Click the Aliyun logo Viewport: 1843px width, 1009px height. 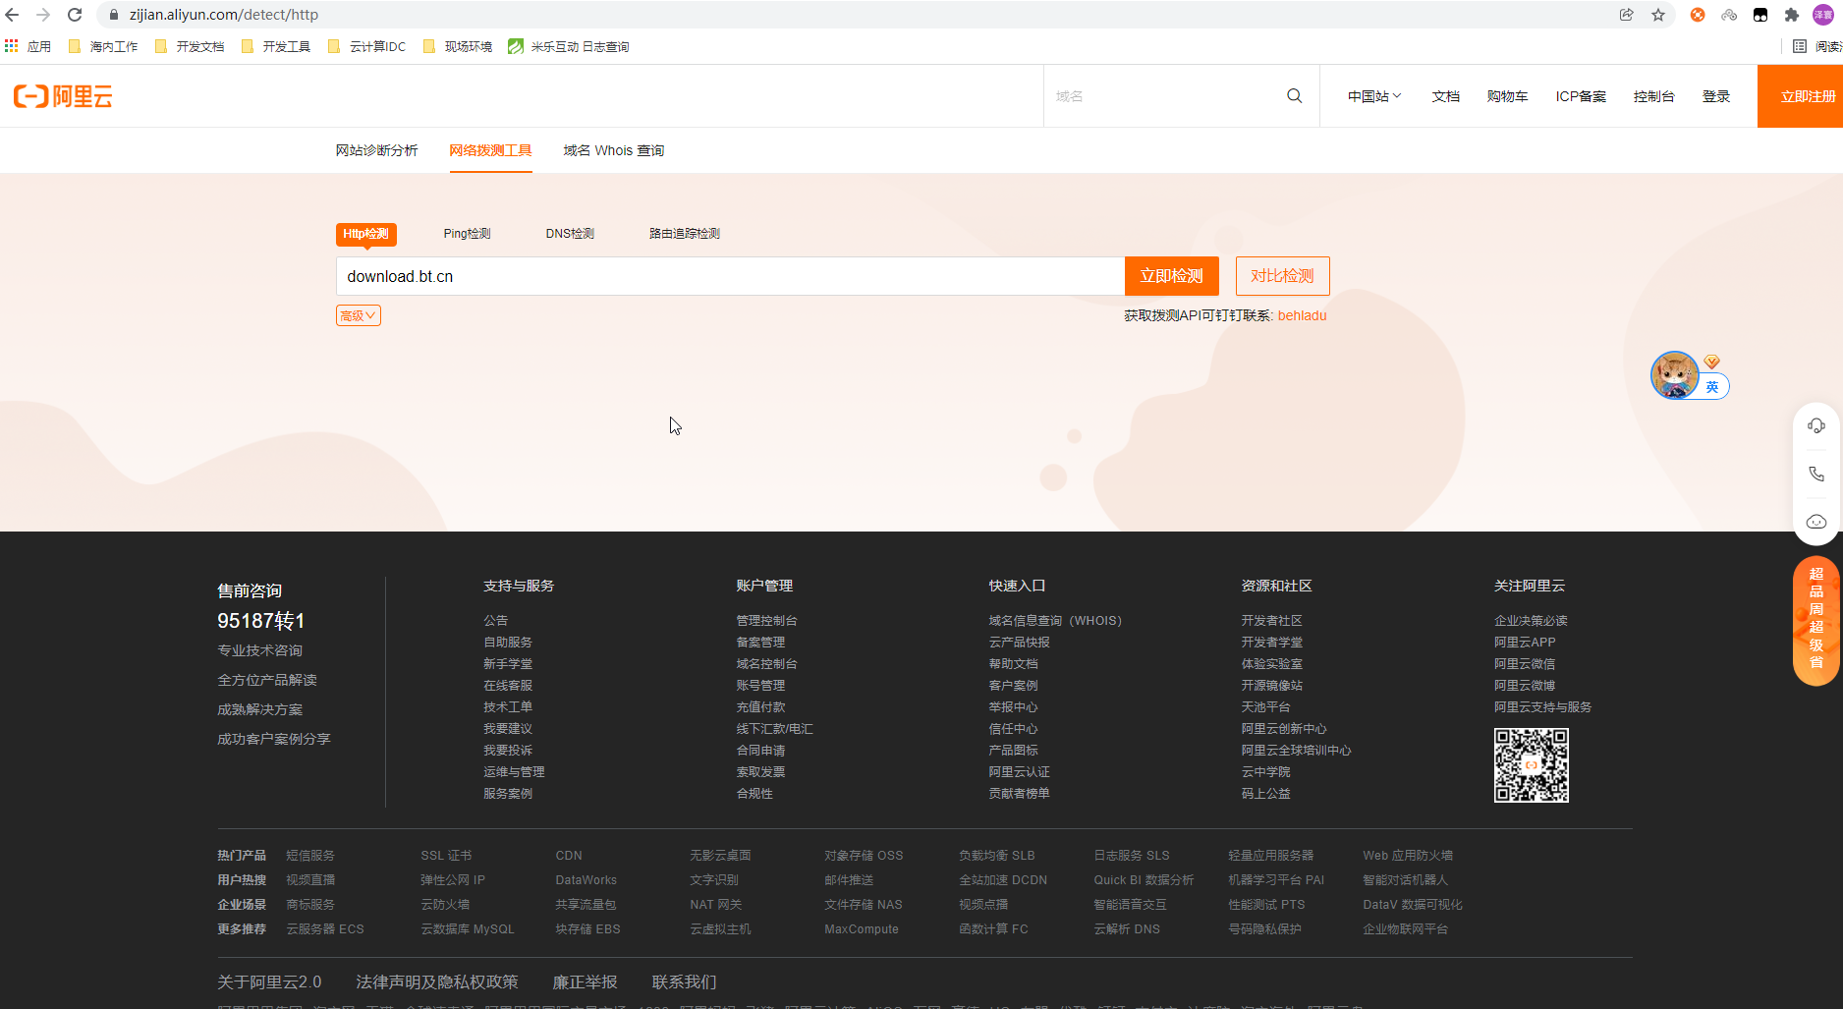tap(63, 96)
